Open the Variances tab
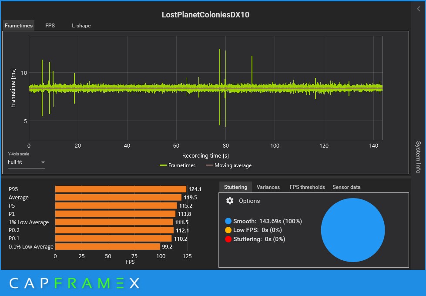Screen dimensions: 426x296 (268, 187)
